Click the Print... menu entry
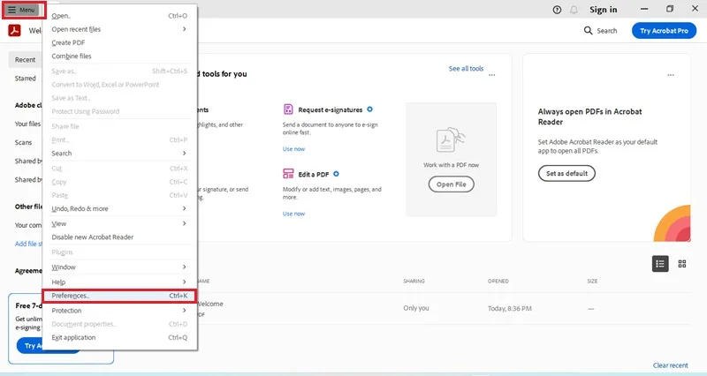Viewport: 707px width, 376px height. tap(119, 140)
